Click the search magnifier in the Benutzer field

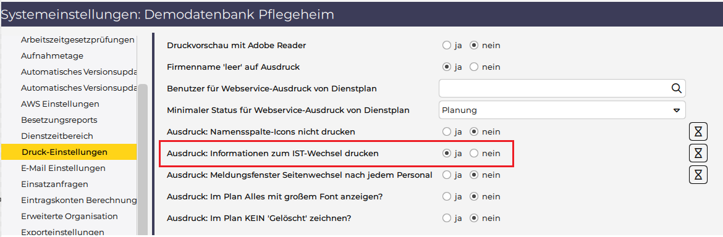(x=676, y=88)
